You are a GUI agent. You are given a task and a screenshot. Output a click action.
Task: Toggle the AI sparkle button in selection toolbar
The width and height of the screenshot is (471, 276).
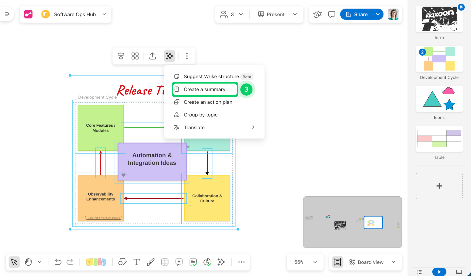click(169, 56)
